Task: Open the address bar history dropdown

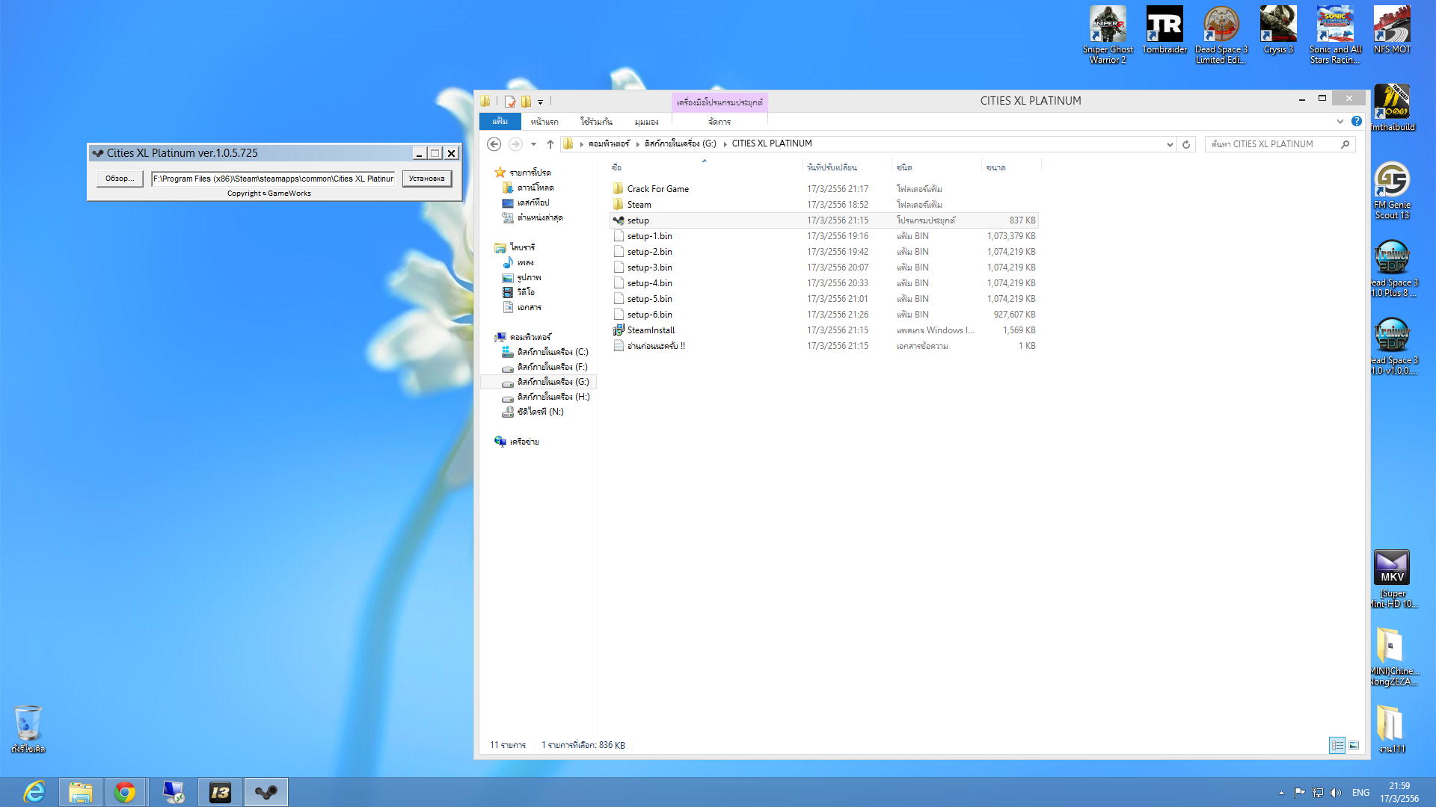Action: 1170,144
